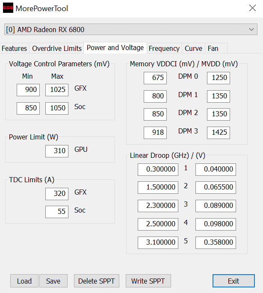Click Linear Droop 5 frequency field 3.100000
The height and width of the screenshot is (293, 263).
tap(158, 243)
